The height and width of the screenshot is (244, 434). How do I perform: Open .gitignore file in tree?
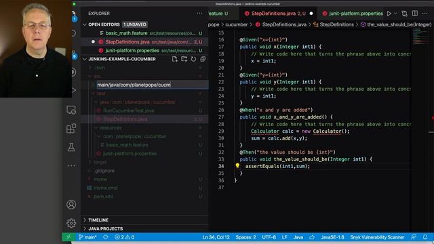[144, 171]
